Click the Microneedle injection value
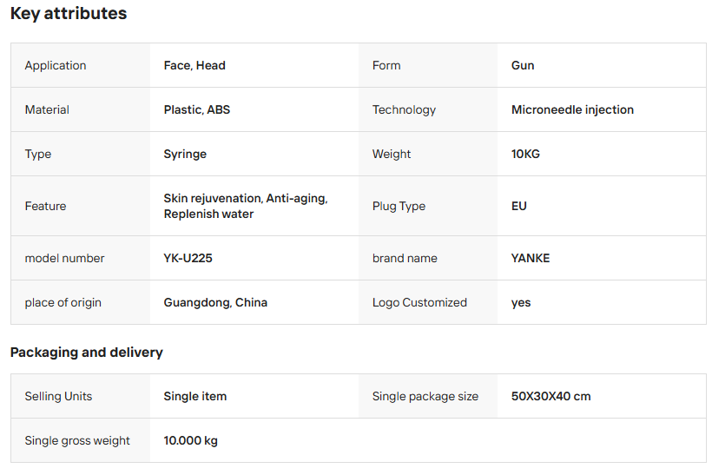The width and height of the screenshot is (712, 475). [572, 110]
